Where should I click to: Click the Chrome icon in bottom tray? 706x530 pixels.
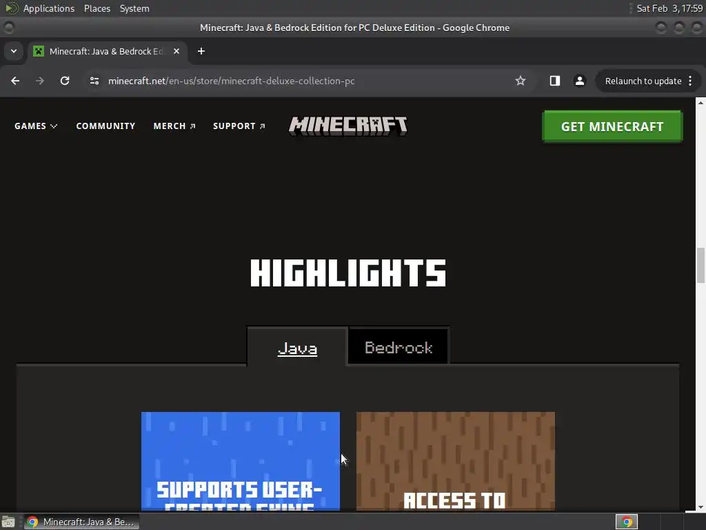[626, 522]
